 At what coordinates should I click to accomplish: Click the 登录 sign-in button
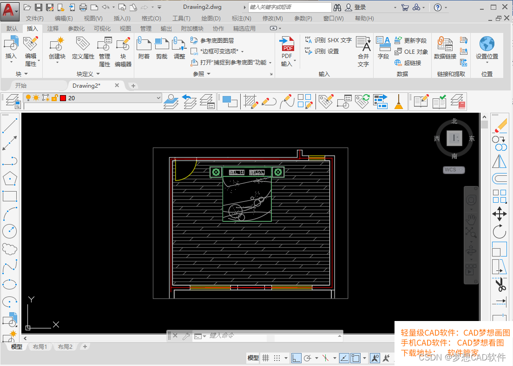(355, 7)
